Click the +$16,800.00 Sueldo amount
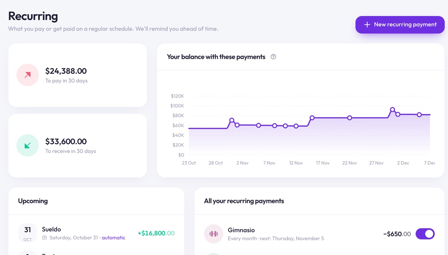The width and height of the screenshot is (448, 255). pos(156,233)
